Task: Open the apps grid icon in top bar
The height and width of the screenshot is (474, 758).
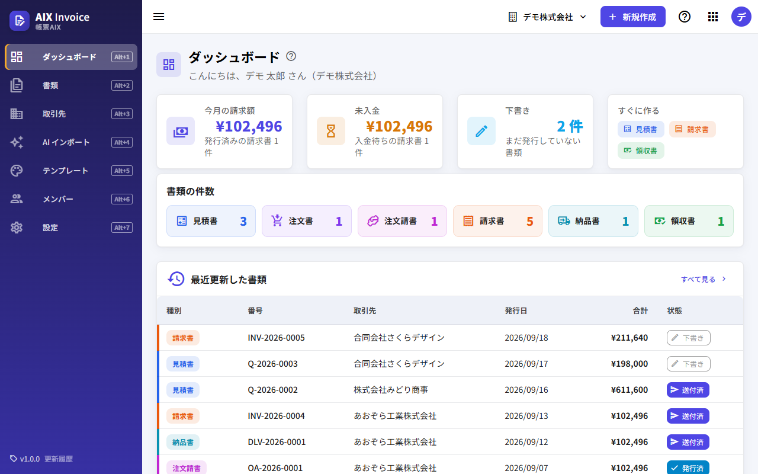Action: pyautogui.click(x=713, y=17)
